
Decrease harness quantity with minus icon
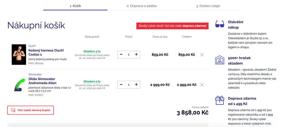pos(121,55)
